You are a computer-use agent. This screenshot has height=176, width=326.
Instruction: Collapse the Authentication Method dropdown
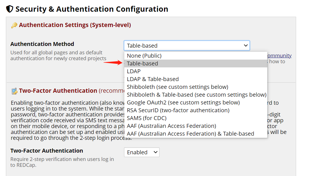point(187,46)
